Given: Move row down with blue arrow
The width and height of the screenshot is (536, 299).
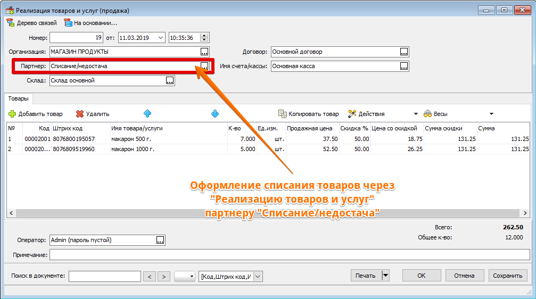Looking at the screenshot, I should coord(215,113).
